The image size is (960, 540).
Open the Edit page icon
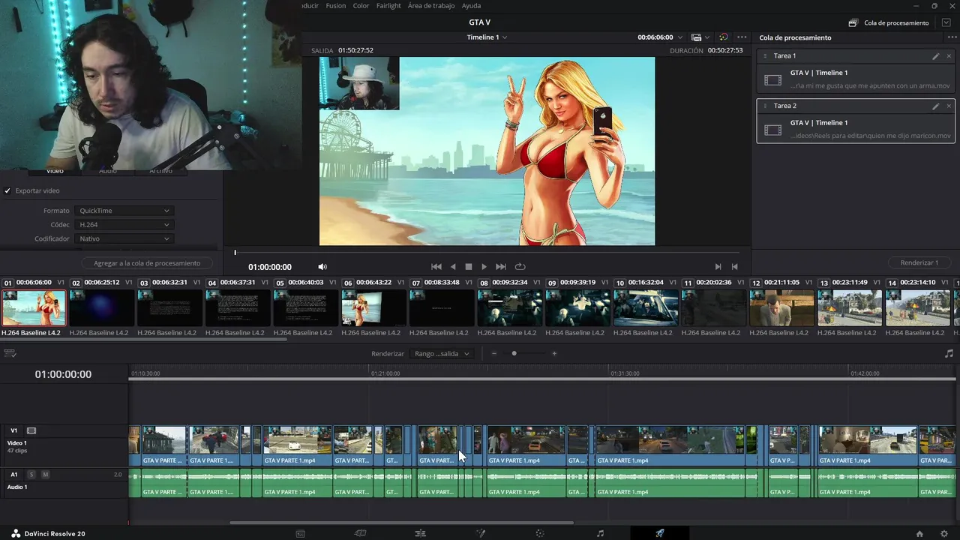tap(421, 533)
